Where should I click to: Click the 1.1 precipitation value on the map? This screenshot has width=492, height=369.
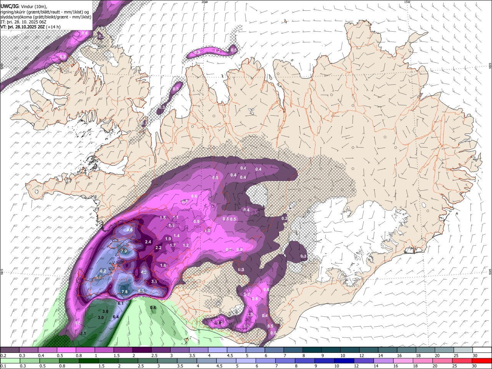pos(176,217)
